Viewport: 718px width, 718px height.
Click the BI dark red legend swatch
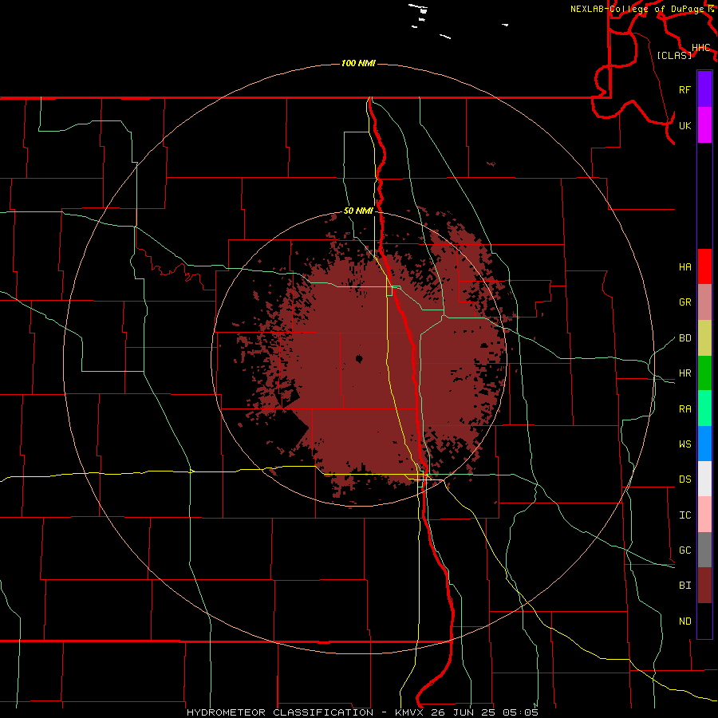point(704,585)
